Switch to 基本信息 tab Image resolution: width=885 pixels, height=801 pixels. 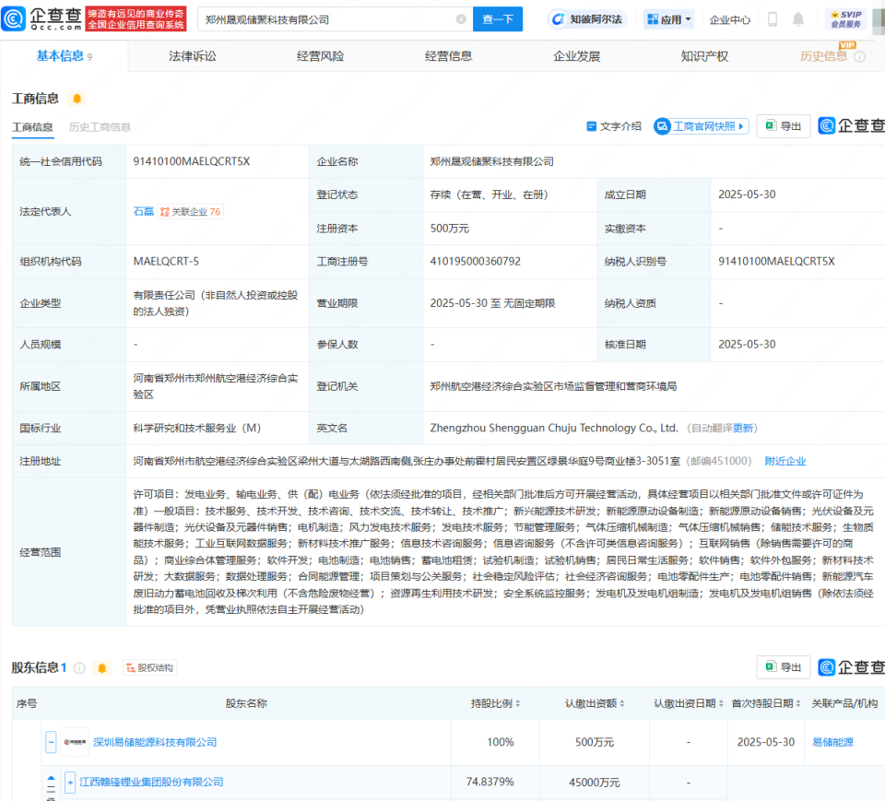[x=64, y=56]
